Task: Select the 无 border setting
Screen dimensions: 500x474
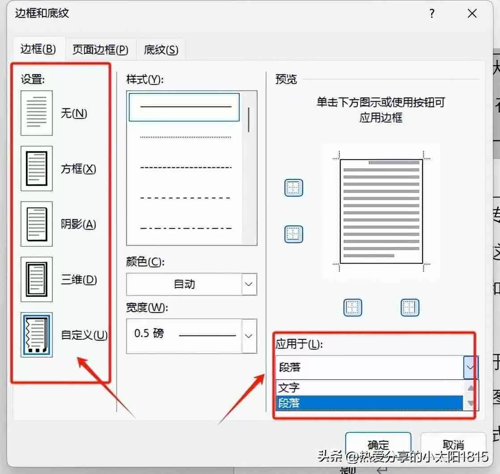Action: pos(37,113)
